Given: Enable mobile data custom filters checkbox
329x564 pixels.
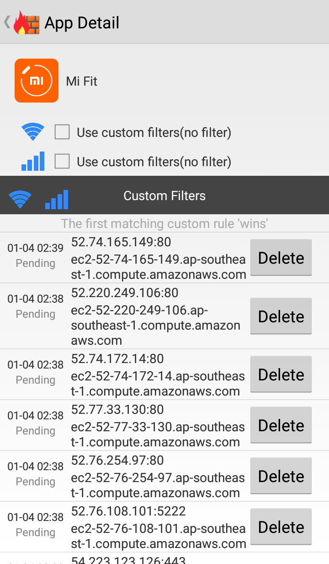Looking at the screenshot, I should click(x=62, y=161).
